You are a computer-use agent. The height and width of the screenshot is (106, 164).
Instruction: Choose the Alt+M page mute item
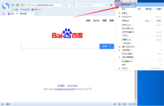(x=140, y=40)
